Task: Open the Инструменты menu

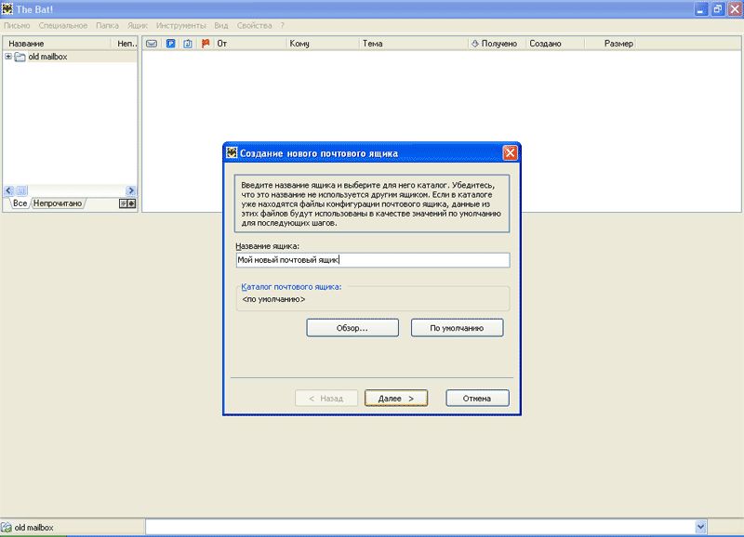Action: 180,26
